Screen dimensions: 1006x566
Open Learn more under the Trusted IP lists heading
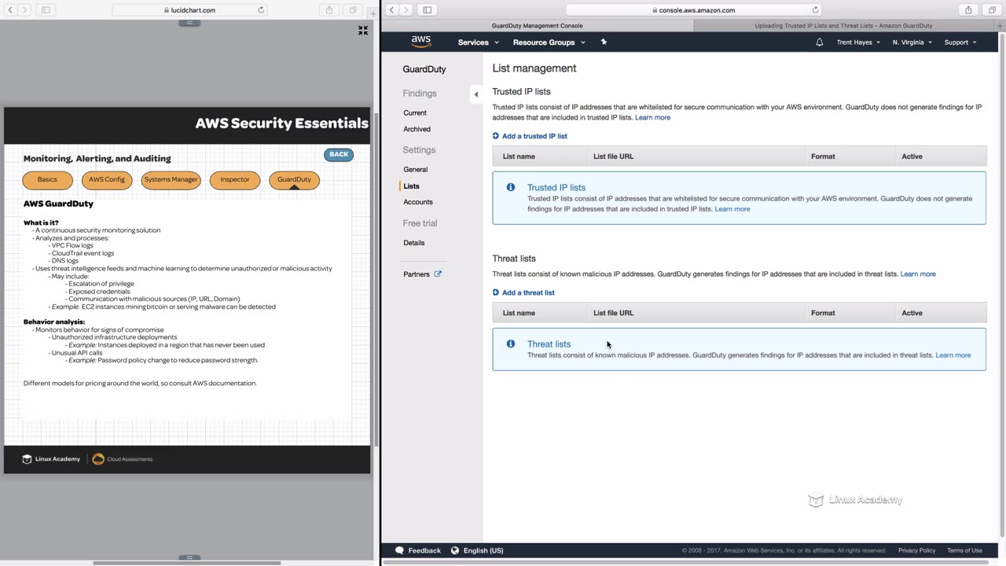(x=652, y=118)
